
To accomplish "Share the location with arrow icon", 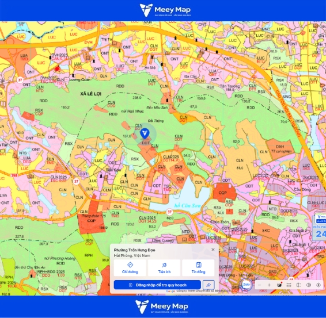I will 209,285.
